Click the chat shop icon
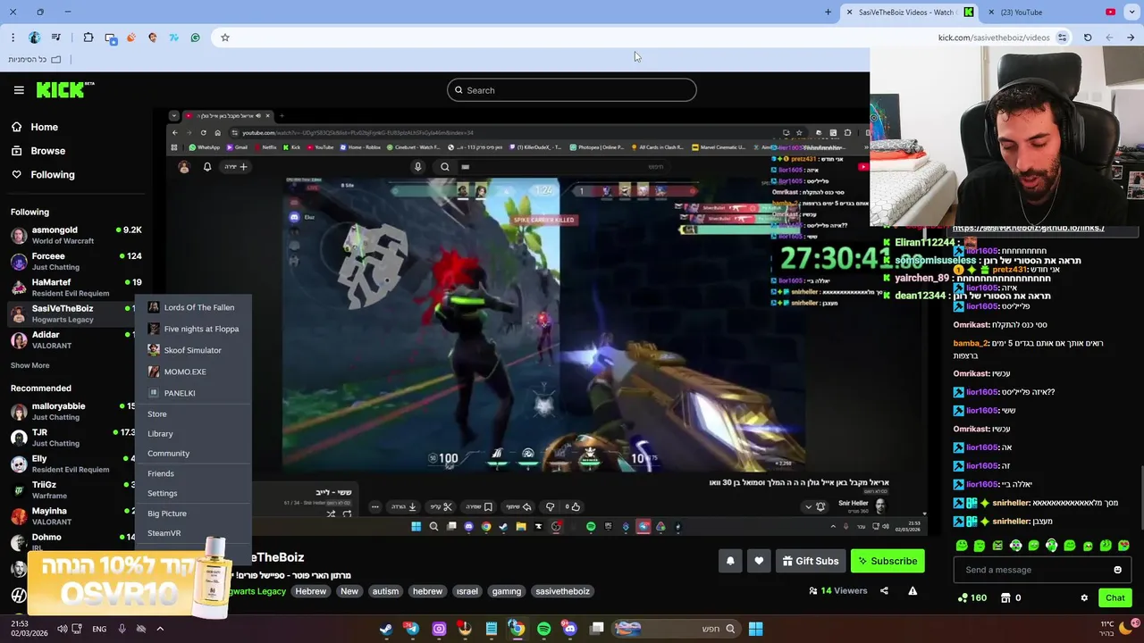 (x=1005, y=598)
